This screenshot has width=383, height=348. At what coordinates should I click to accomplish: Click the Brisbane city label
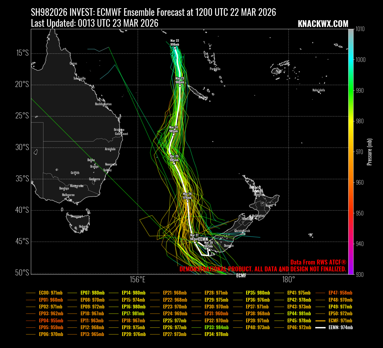[x=119, y=130]
